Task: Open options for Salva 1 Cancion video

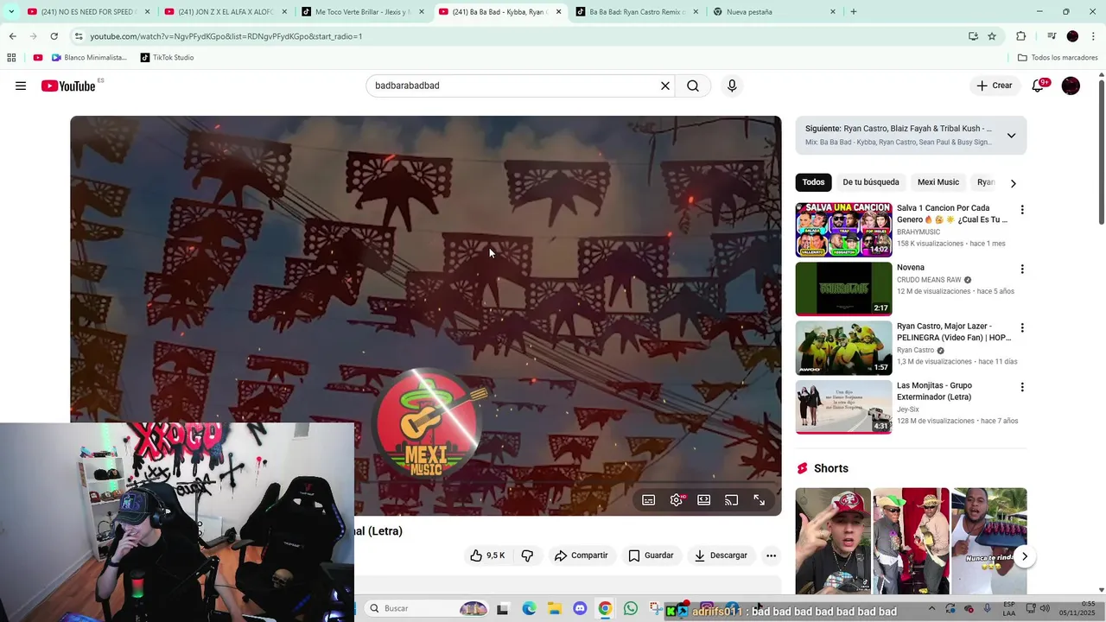Action: (1022, 210)
